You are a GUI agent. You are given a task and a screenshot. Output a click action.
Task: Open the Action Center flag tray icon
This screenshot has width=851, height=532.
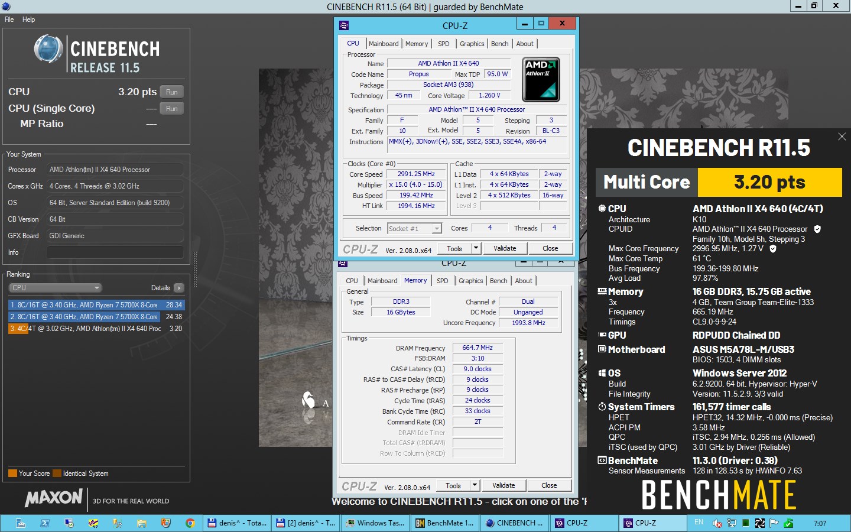(x=774, y=523)
